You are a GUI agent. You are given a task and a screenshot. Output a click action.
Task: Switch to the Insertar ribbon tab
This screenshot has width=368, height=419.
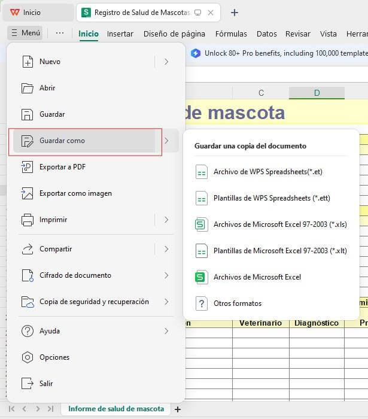[120, 34]
